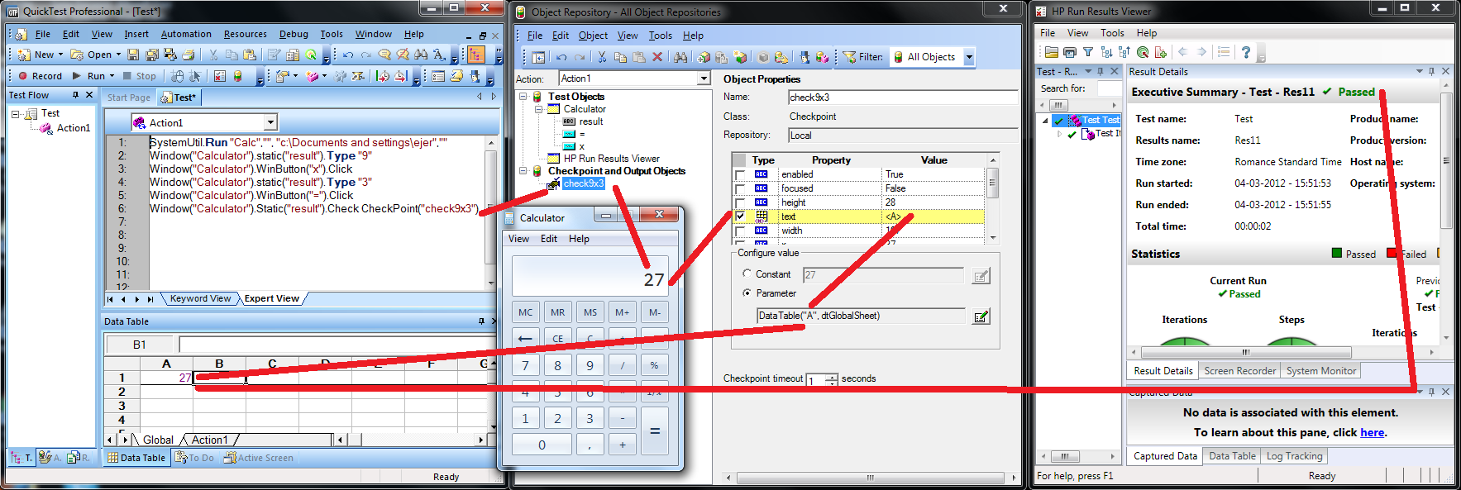Open the Action dropdown in Object Repository
This screenshot has width=1461, height=490.
click(704, 78)
